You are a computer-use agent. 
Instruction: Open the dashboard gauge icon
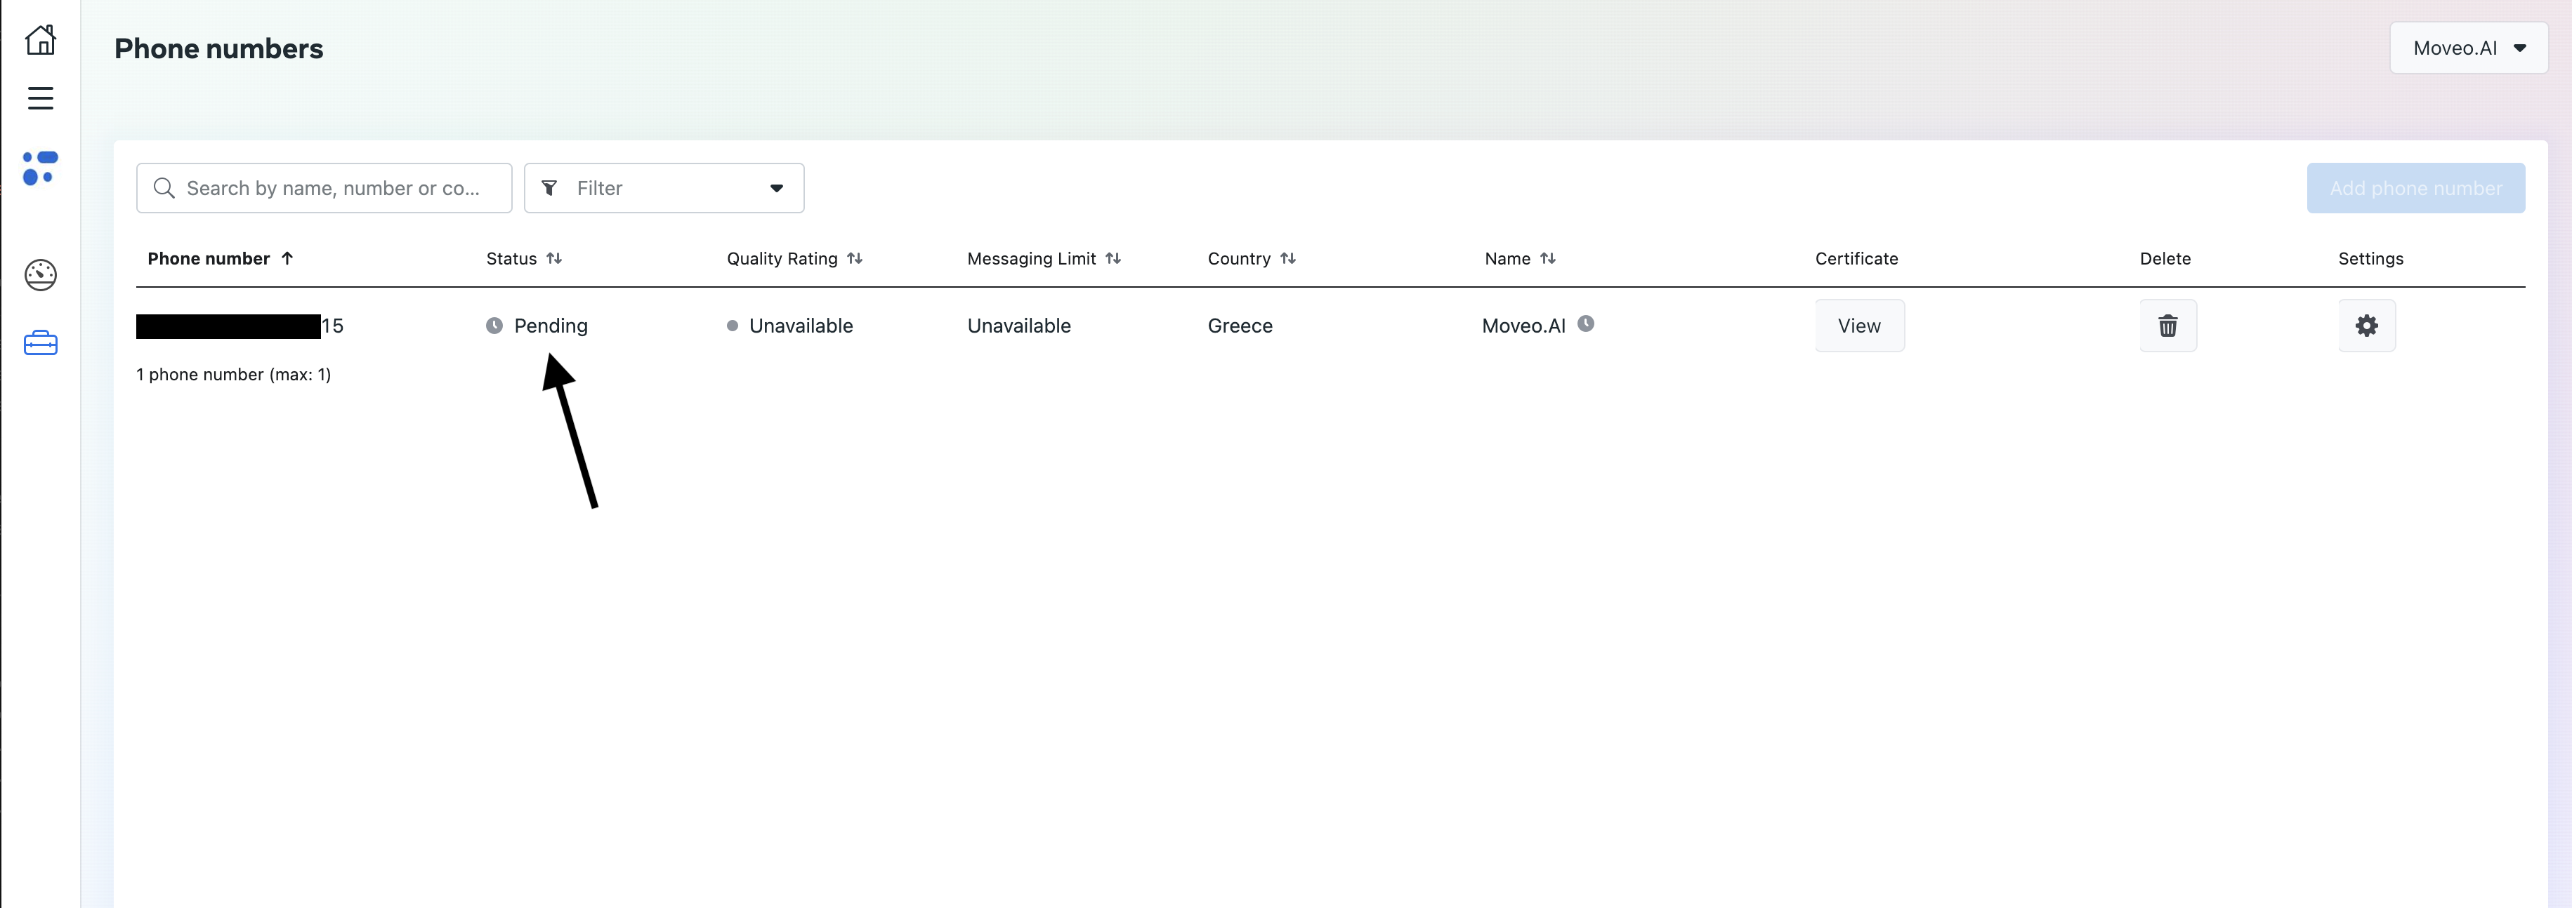[40, 274]
